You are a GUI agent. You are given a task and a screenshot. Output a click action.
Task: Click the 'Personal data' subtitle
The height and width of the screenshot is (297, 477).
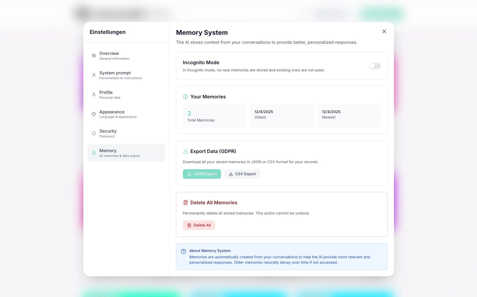click(x=110, y=97)
